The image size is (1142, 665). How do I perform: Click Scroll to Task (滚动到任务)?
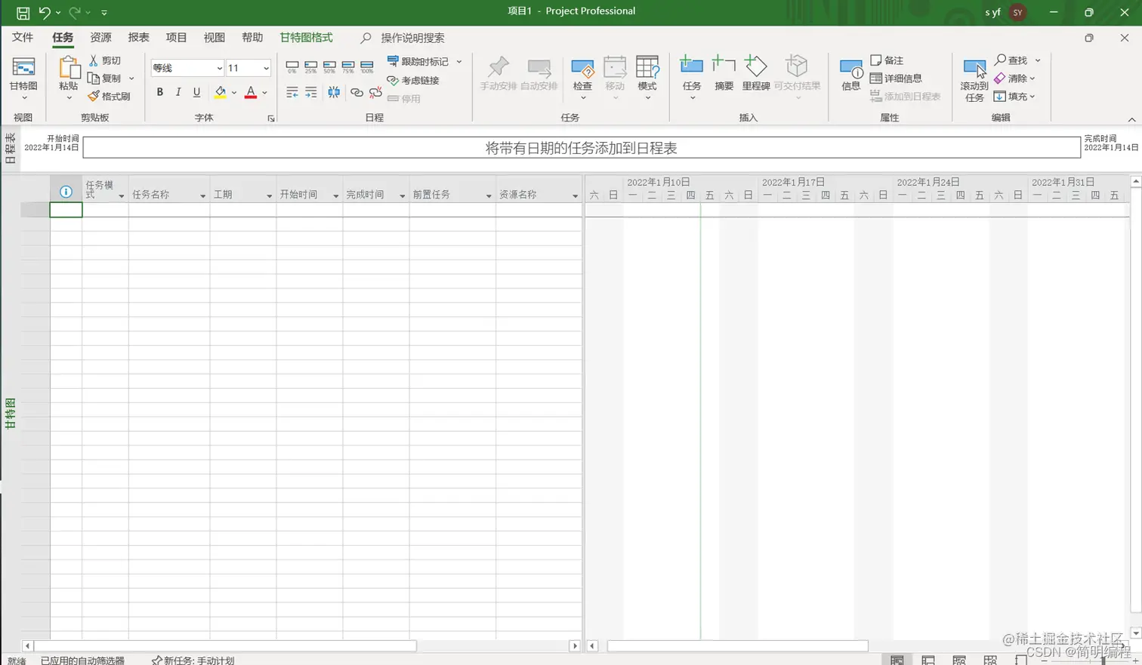[x=974, y=79]
